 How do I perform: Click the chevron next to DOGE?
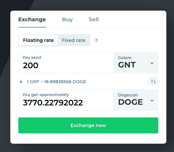(x=152, y=100)
